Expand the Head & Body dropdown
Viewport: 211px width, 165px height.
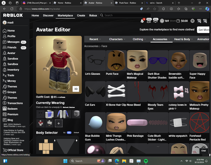point(183,39)
